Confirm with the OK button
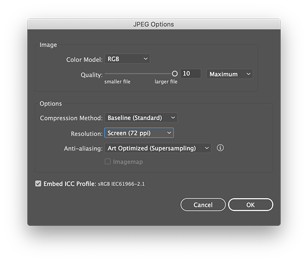This screenshot has height=262, width=308. pos(250,205)
